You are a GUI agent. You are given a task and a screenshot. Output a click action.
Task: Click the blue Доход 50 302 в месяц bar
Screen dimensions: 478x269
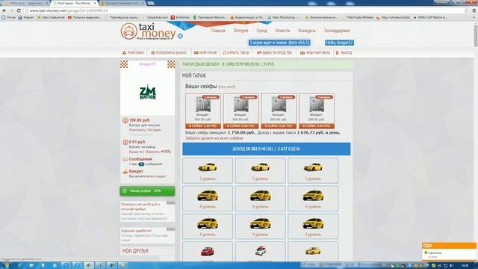267,149
